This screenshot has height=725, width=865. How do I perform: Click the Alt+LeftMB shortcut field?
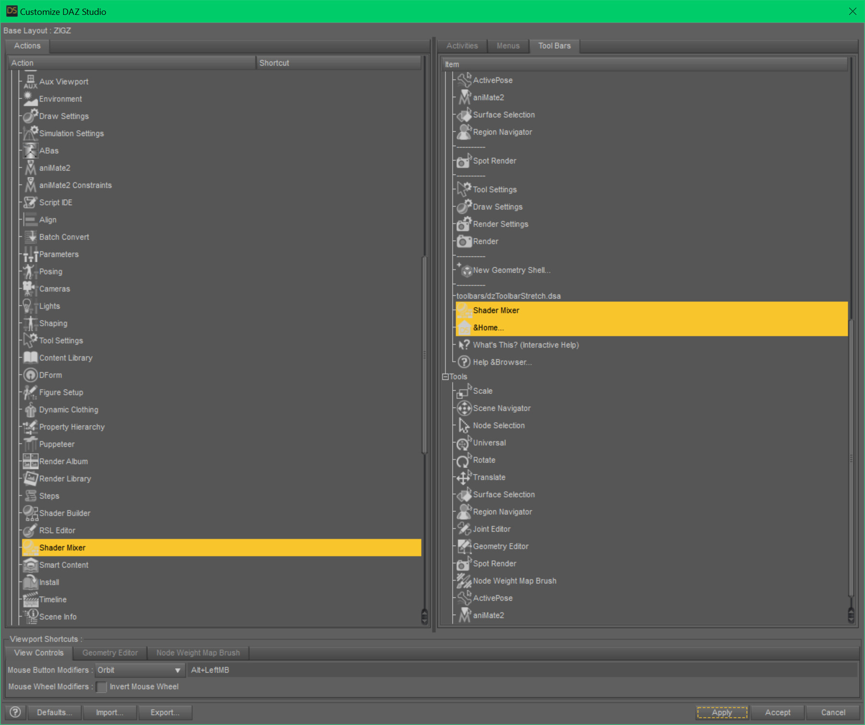click(523, 670)
